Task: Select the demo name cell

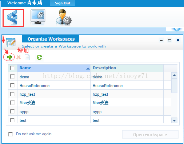Action: pyautogui.click(x=54, y=77)
